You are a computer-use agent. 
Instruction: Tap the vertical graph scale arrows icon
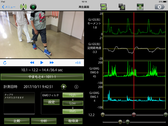point(140,7)
